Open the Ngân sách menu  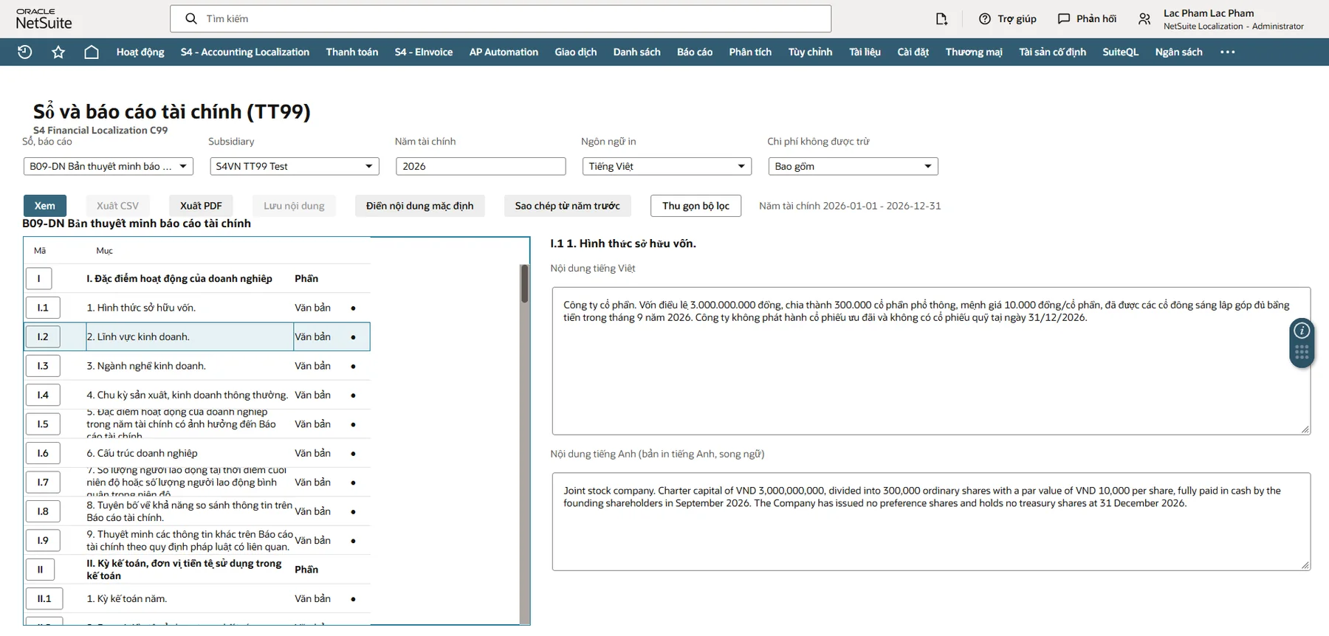[x=1179, y=52]
